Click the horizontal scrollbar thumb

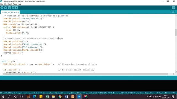pyautogui.click(x=85, y=74)
